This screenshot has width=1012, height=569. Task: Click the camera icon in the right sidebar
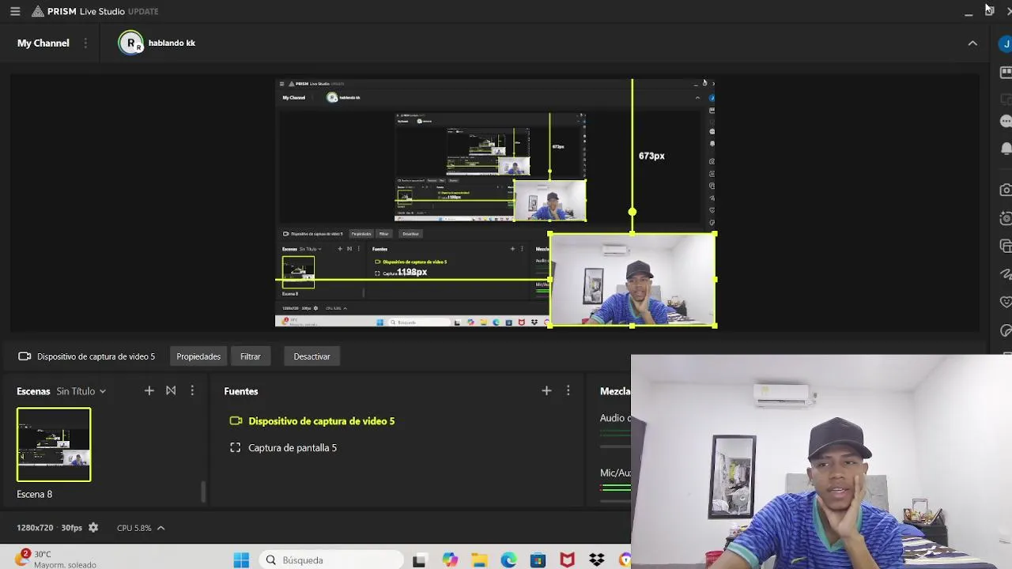coord(1006,190)
